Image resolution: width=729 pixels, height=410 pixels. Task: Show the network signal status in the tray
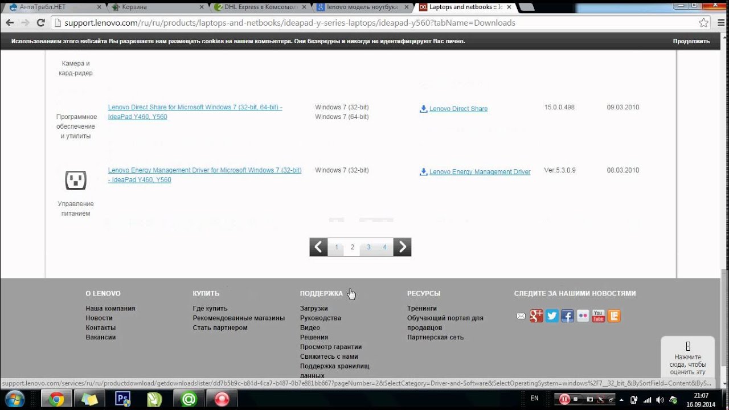647,399
